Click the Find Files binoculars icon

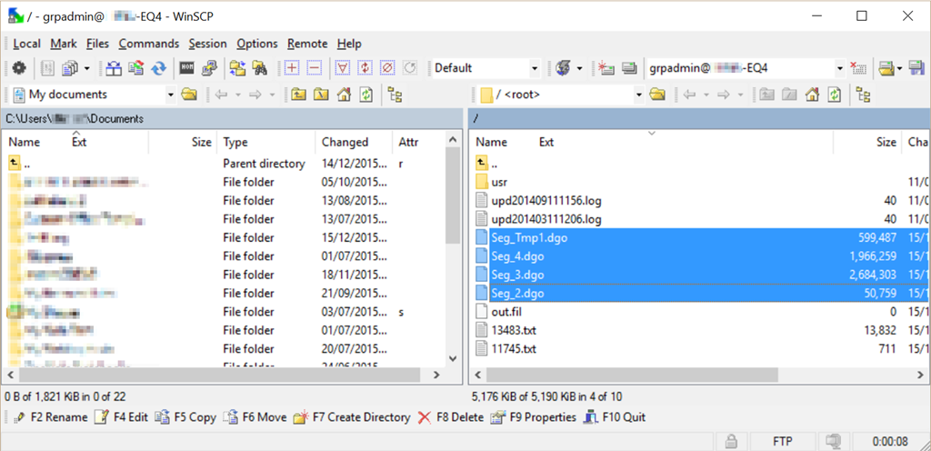click(259, 68)
